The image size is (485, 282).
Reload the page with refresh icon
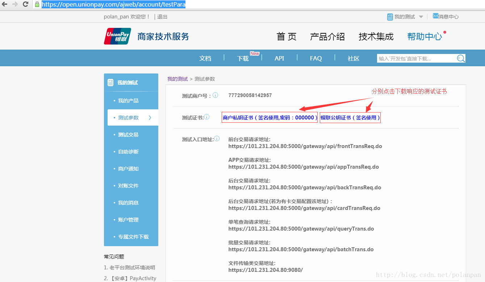(x=25, y=4)
